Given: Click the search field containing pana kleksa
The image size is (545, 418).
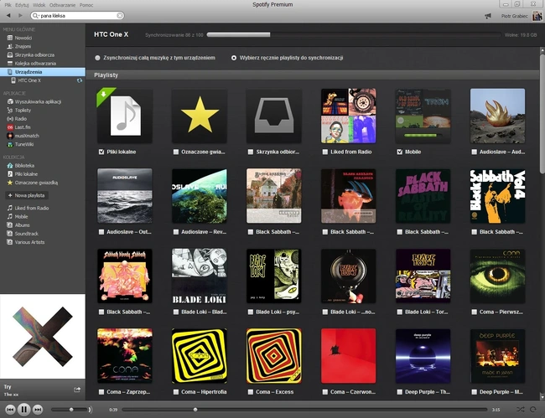Looking at the screenshot, I should click(77, 16).
